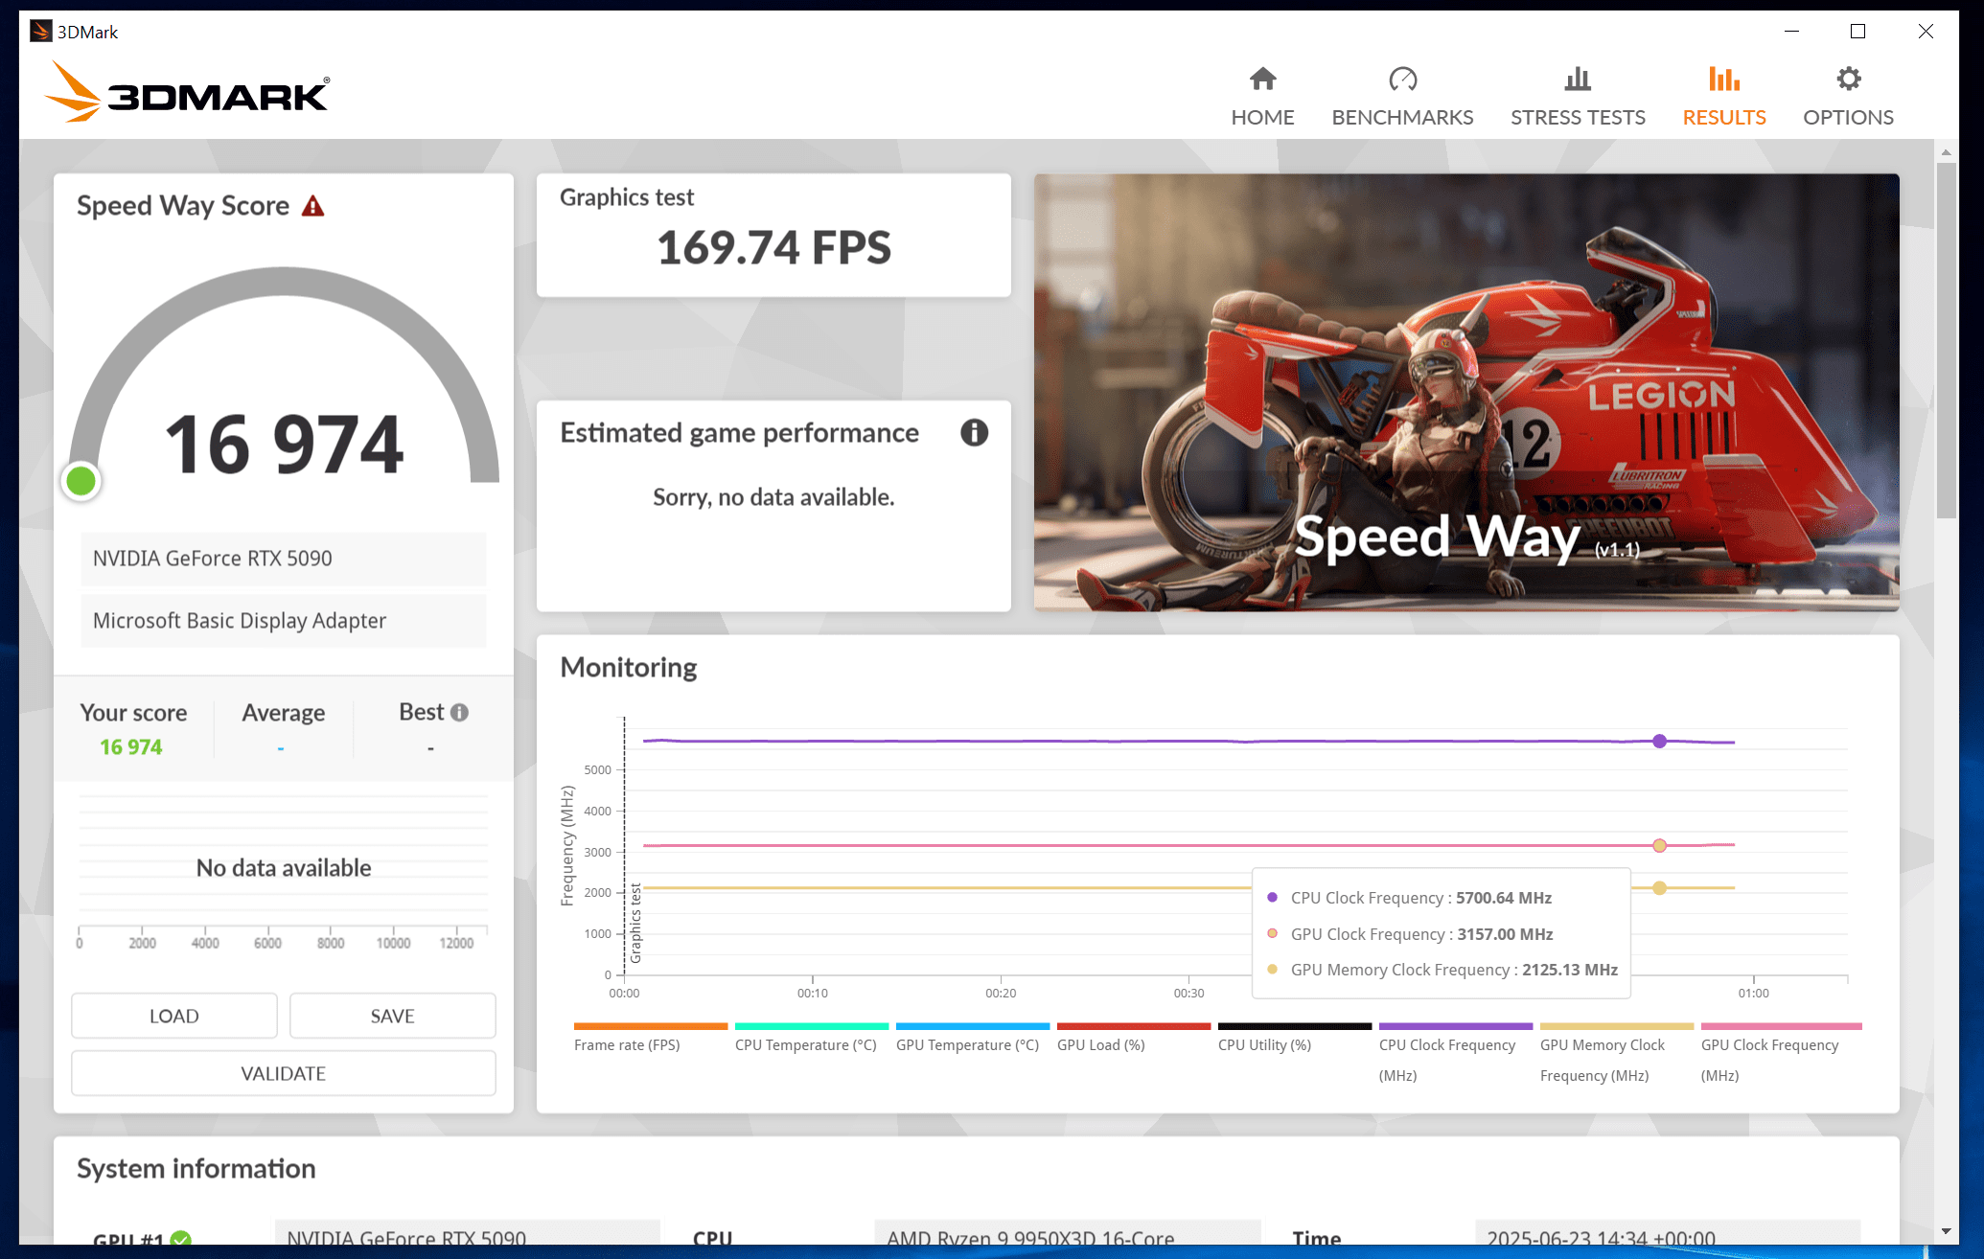
Task: Open the STRESS TESTS tab label
Action: 1578,117
